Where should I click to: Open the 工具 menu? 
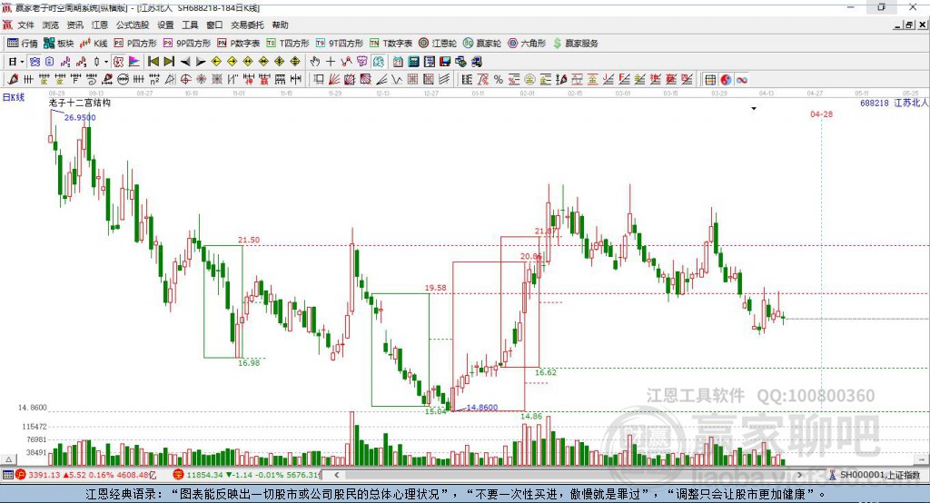click(190, 25)
